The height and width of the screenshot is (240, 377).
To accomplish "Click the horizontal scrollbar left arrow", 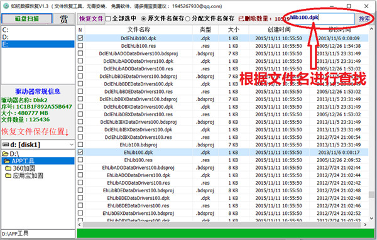I will (80, 225).
